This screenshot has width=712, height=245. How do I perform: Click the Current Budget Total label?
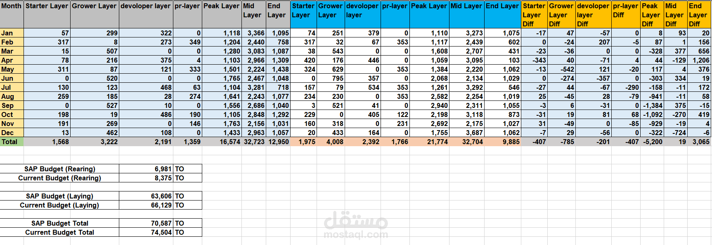point(59,232)
